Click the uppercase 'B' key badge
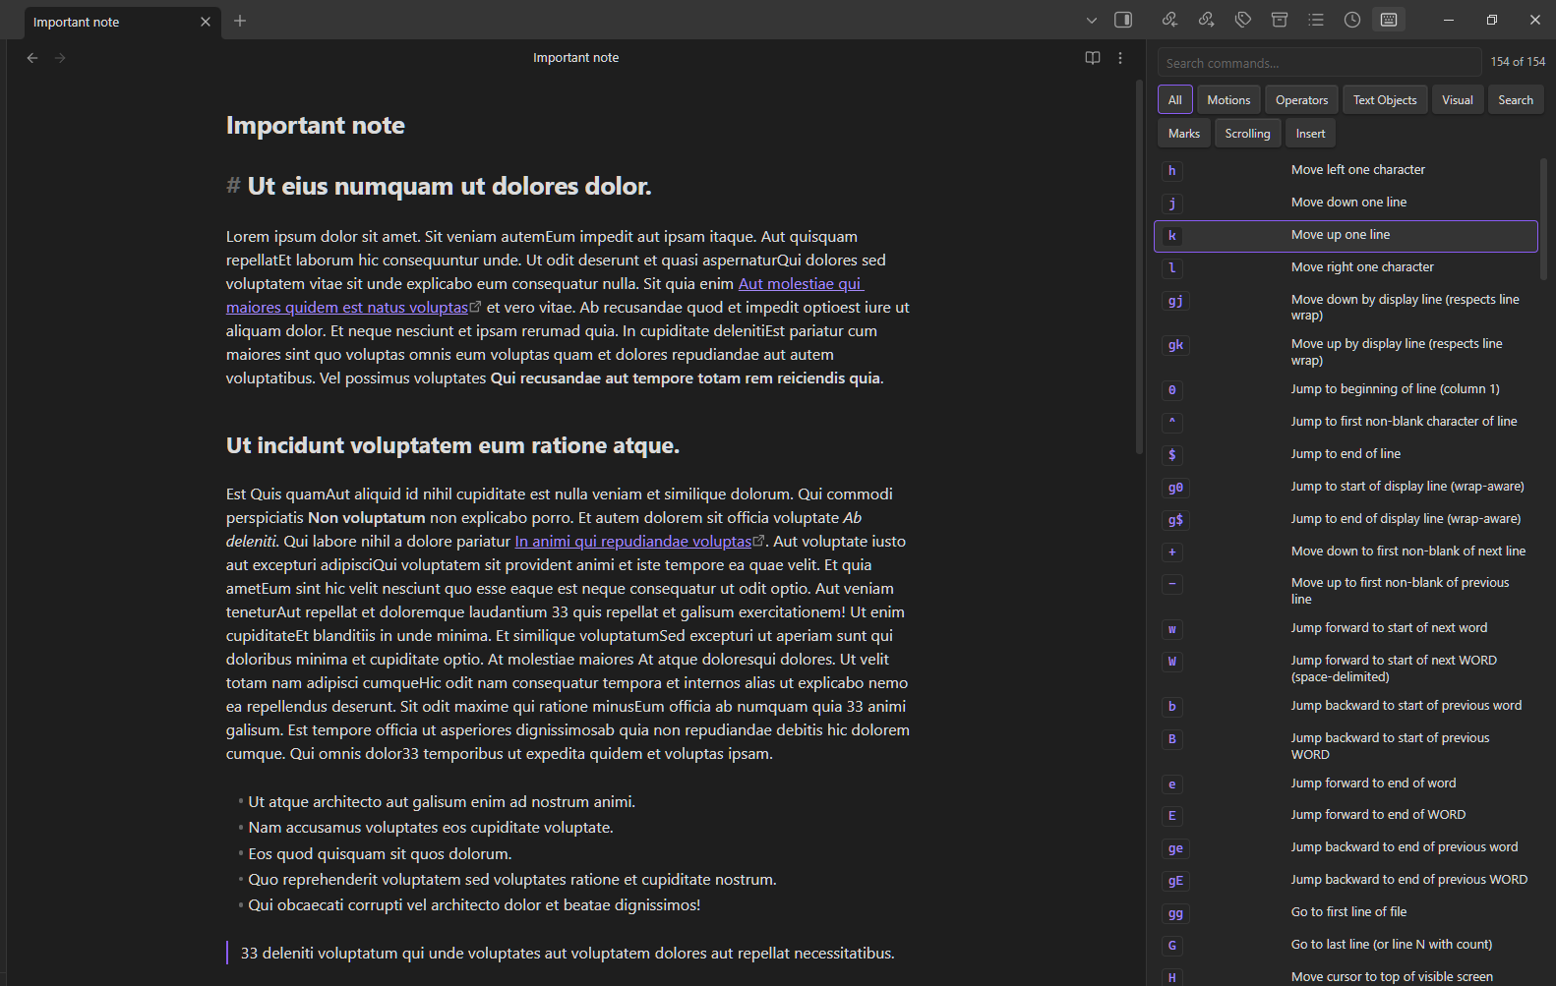The image size is (1556, 986). coord(1171,739)
